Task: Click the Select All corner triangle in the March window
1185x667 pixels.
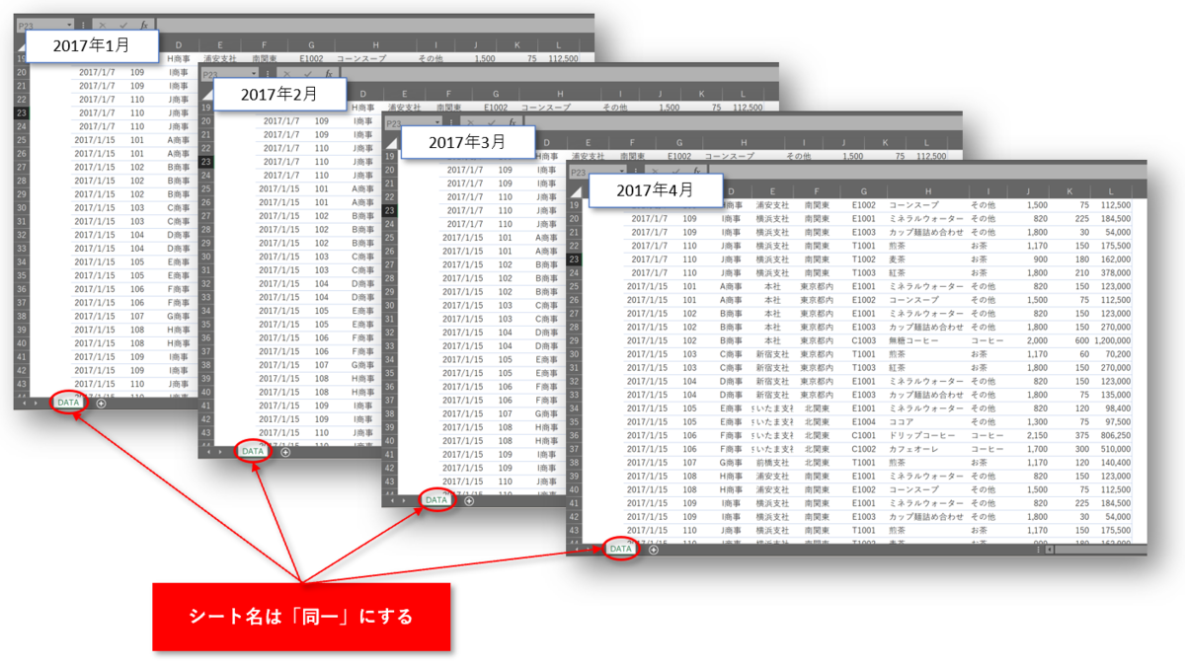Action: pyautogui.click(x=392, y=143)
